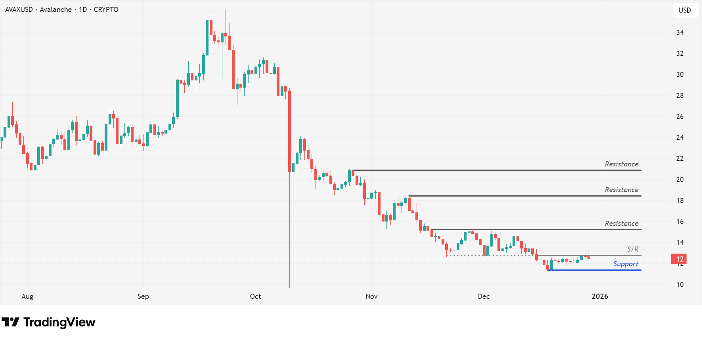Screen dimensions: 702x340
Task: Click the AVAXUSD Avalanche chart title
Action: [61, 10]
